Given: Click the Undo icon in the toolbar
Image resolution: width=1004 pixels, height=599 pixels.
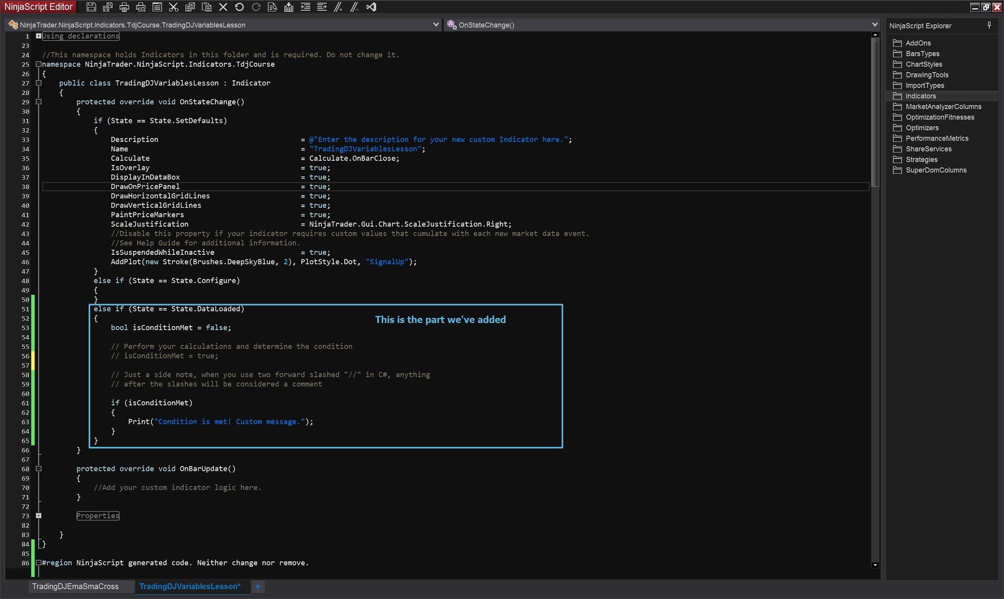Looking at the screenshot, I should click(x=239, y=7).
